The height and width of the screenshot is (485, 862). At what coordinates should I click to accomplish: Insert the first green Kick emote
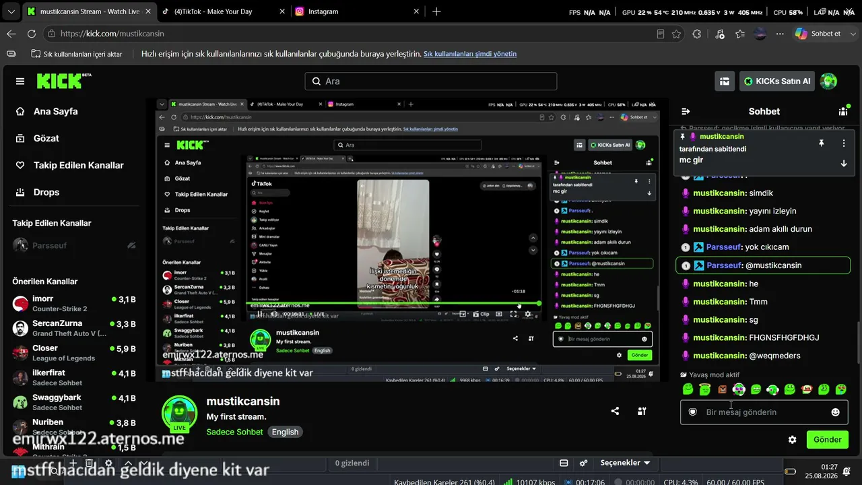coord(688,389)
